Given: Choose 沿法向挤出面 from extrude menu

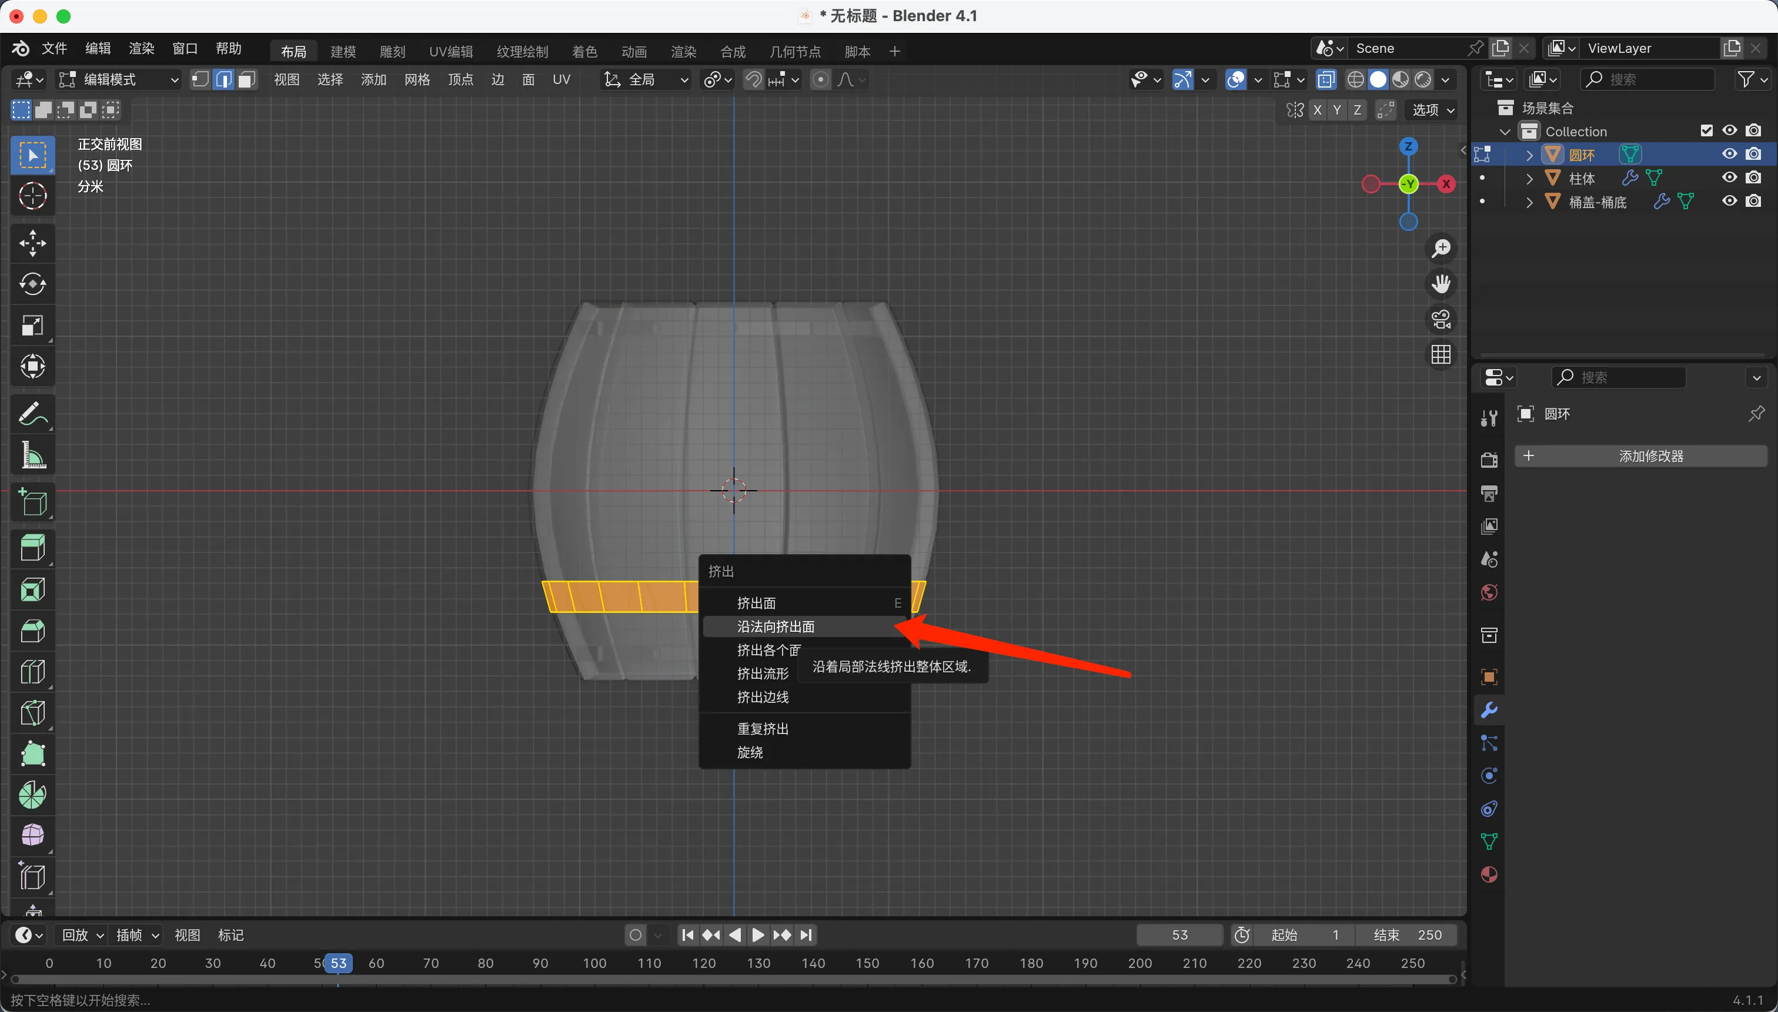Looking at the screenshot, I should coord(776,626).
